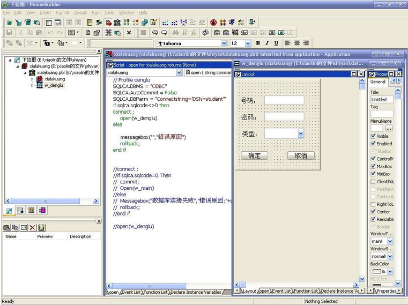
Task: Click the Underline formatting button
Action: (x=276, y=43)
